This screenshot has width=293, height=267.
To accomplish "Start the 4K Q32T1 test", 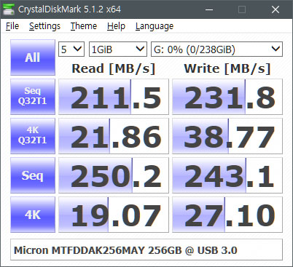I will click(x=33, y=136).
